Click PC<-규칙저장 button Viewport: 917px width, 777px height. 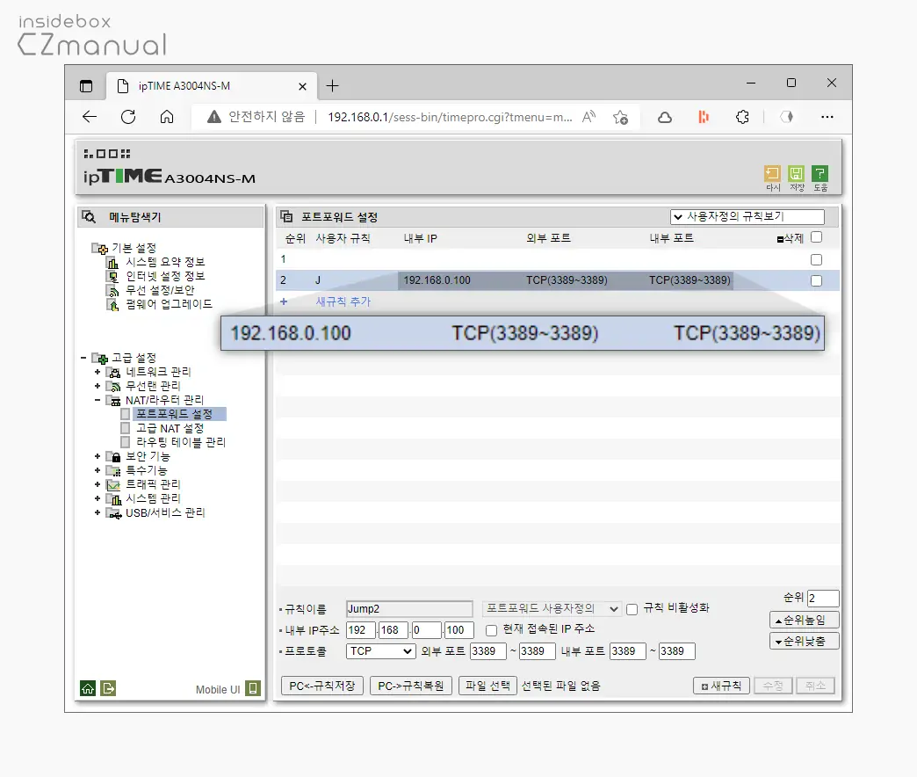pyautogui.click(x=322, y=686)
